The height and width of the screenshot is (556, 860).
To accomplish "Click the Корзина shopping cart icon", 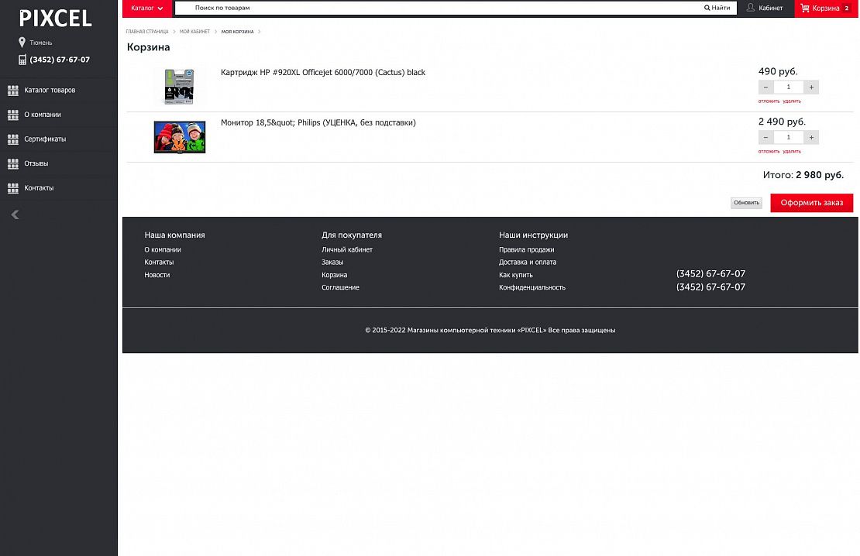I will pyautogui.click(x=805, y=9).
